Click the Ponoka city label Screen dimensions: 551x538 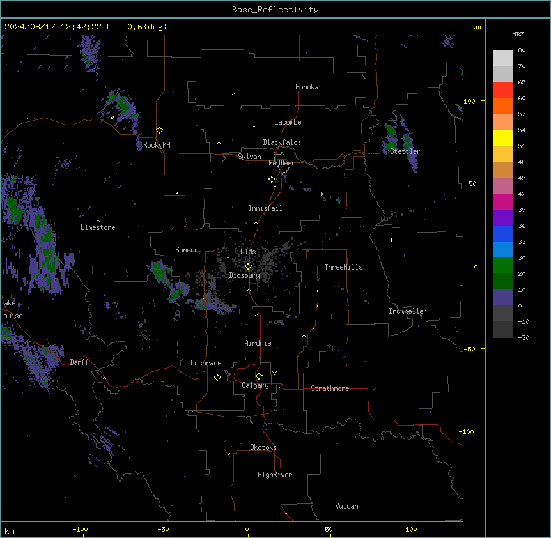tap(307, 87)
